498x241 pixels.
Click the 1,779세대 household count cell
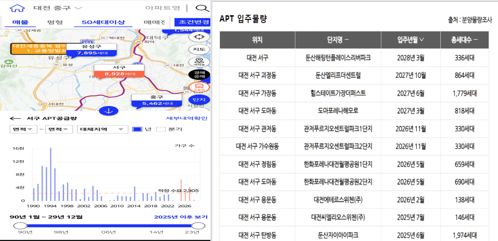pos(464,93)
